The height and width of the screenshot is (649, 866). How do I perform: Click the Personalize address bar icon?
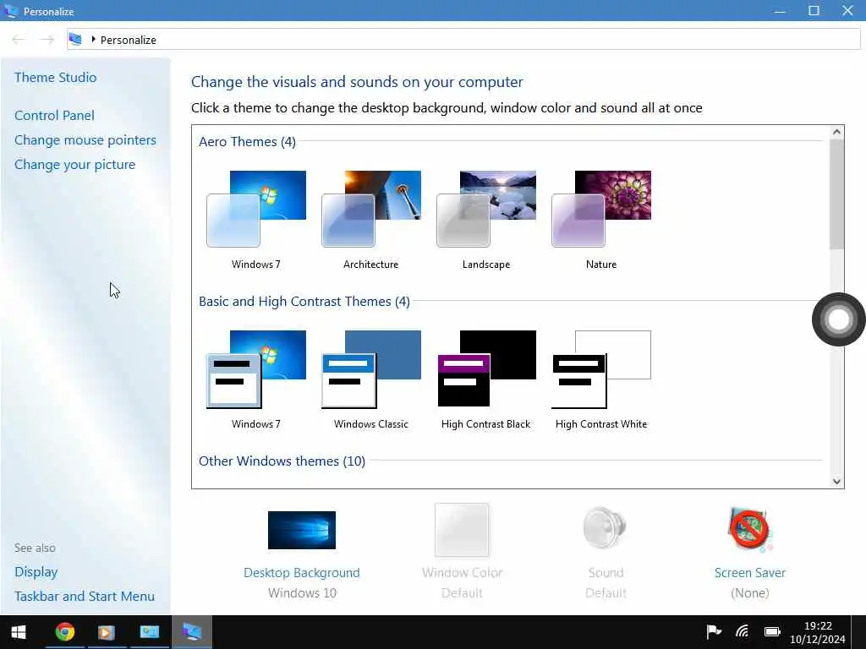75,39
